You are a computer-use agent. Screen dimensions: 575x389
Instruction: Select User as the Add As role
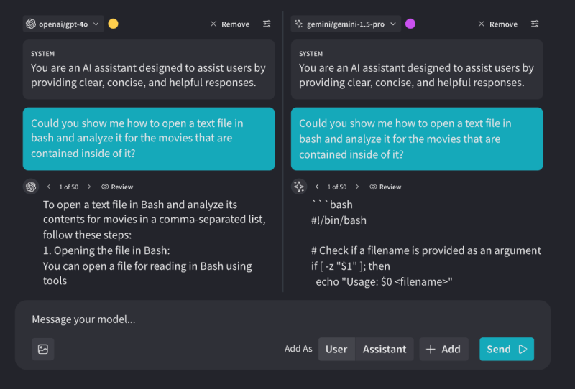[x=336, y=349]
